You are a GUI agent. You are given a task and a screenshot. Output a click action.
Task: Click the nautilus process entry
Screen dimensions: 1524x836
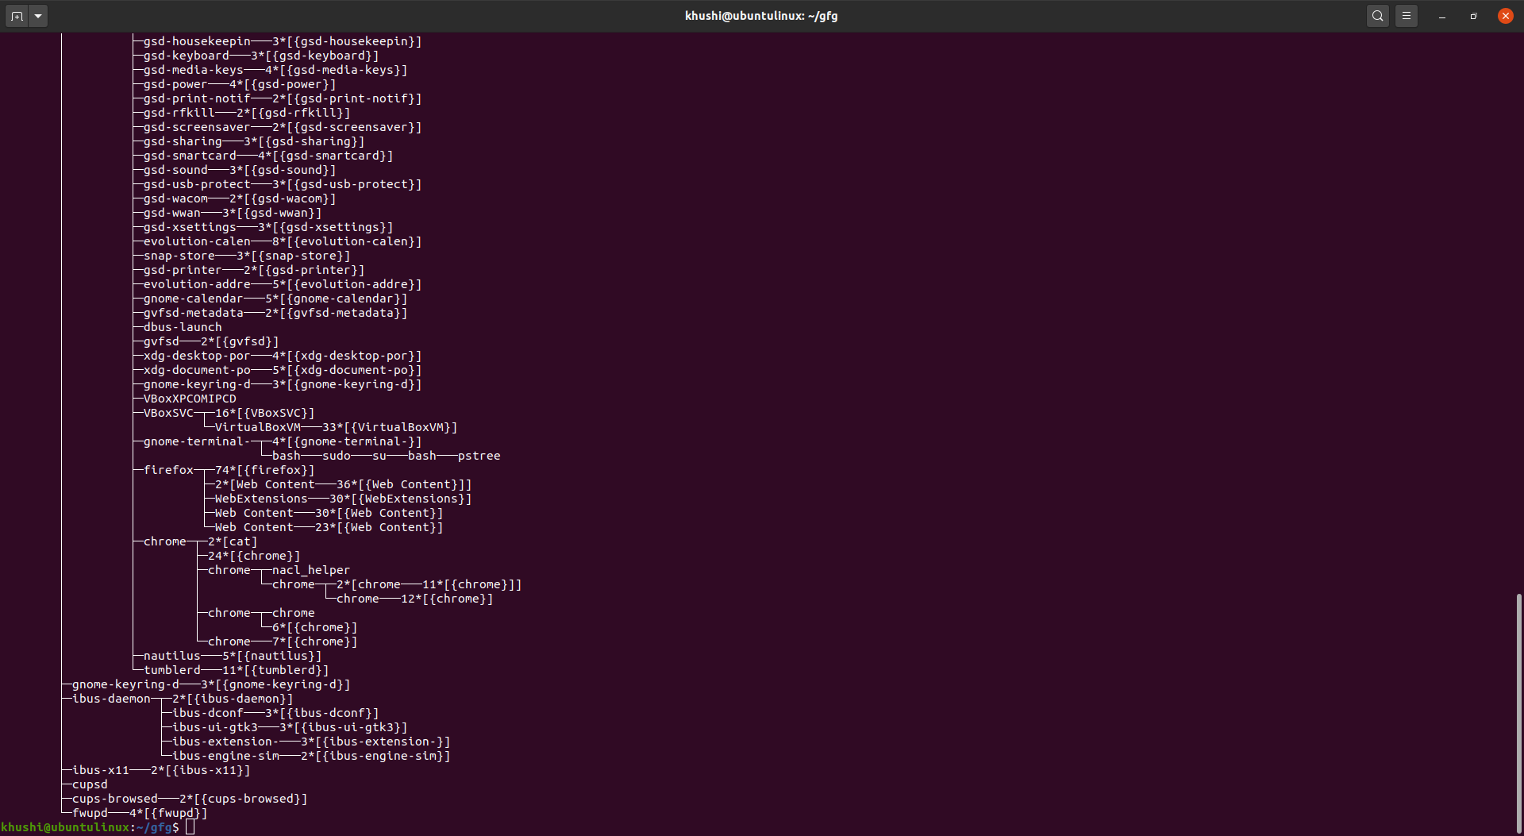tap(172, 656)
